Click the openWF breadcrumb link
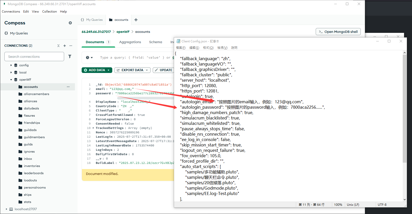This screenshot has height=214, width=412. pos(123,32)
